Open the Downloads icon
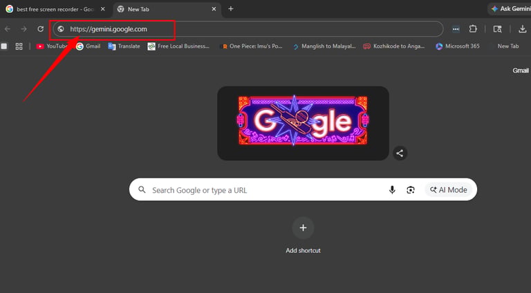The image size is (531, 293). (x=523, y=29)
